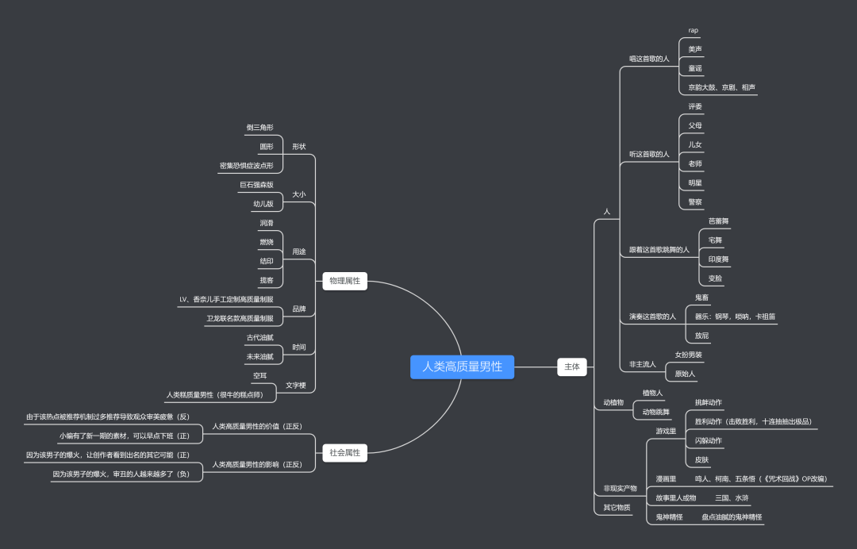This screenshot has height=549, width=857.
Task: Select the 放屁 topic
Action: (x=701, y=336)
